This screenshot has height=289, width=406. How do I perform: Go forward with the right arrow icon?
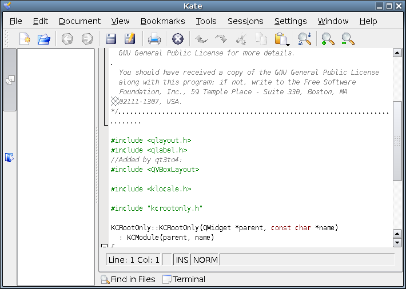point(87,39)
